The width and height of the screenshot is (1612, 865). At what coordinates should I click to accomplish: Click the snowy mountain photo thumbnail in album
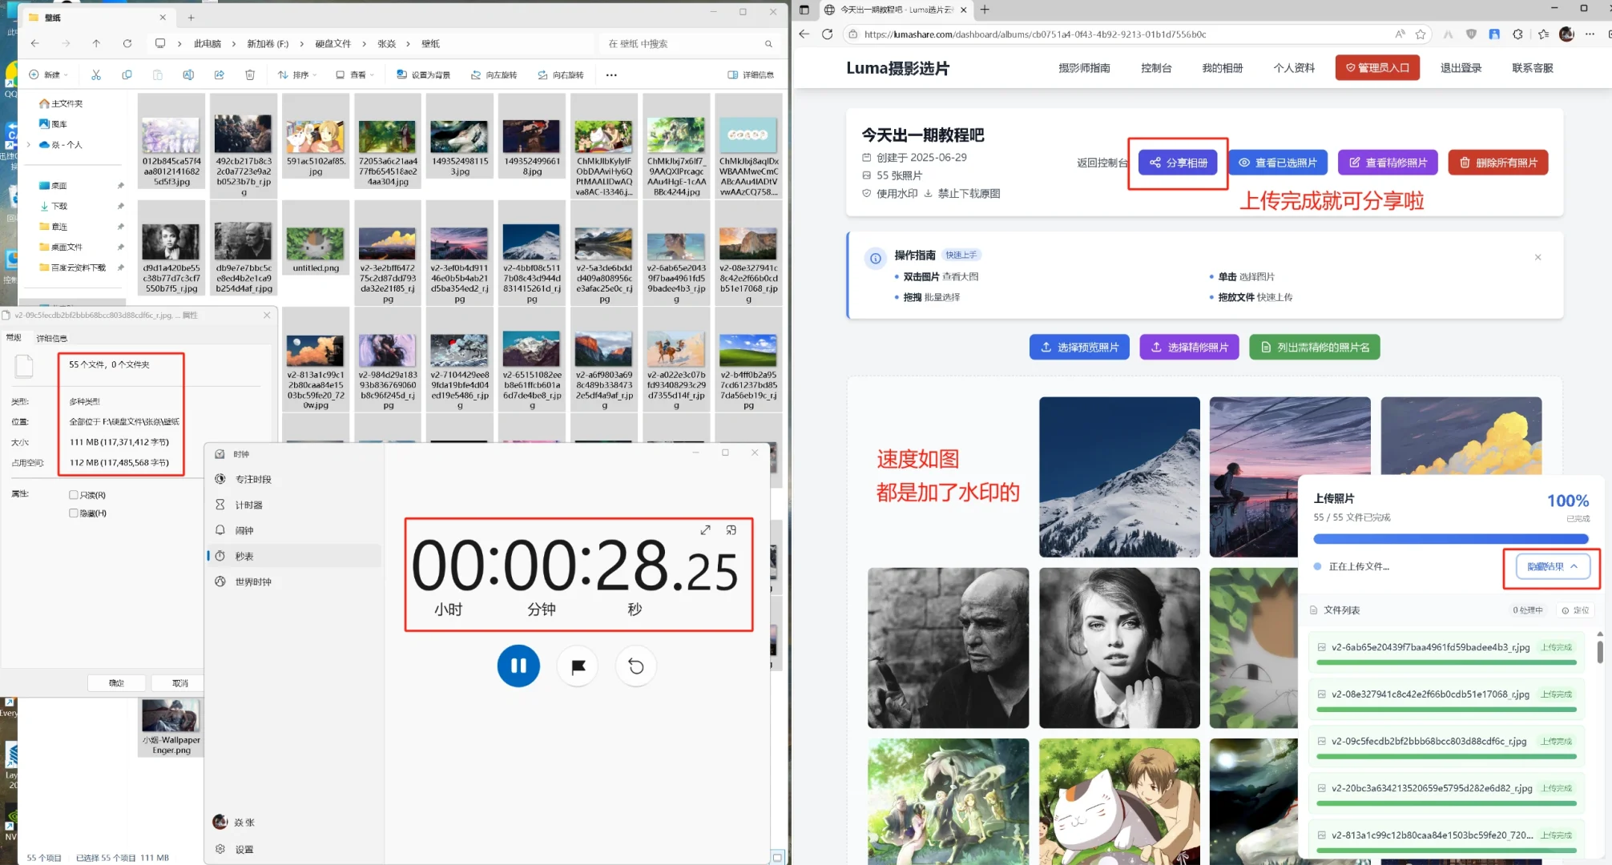coord(1119,477)
